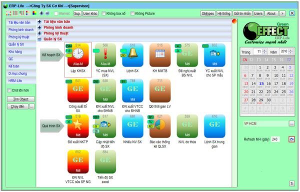Image resolution: width=300 pixels, height=192 pixels.
Task: Increase the Tháng month spinner
Action: pos(264,50)
